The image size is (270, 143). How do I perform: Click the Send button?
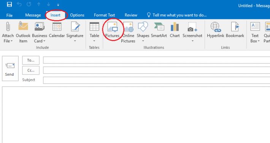10,68
